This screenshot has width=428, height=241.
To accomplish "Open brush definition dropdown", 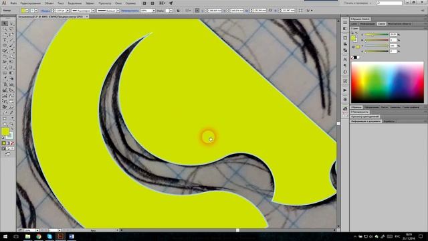I will pos(118,11).
